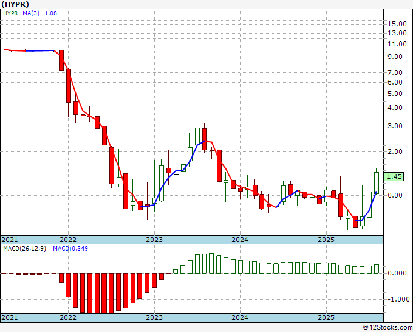This screenshot has height=332, width=413.
Task: Select the MACD:0.349 value readout
Action: (70, 249)
